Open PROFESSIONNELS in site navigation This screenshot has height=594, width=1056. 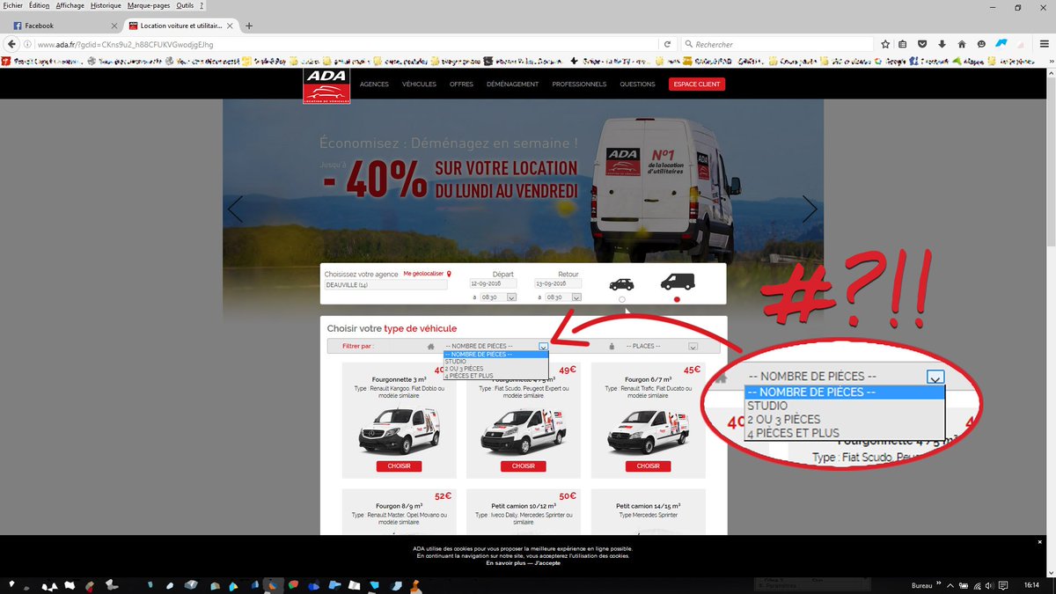pyautogui.click(x=579, y=84)
